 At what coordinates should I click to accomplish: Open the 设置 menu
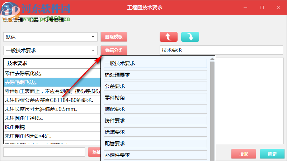coord(33,20)
